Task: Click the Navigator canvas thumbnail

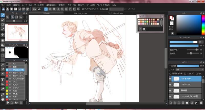Action: [17, 33]
